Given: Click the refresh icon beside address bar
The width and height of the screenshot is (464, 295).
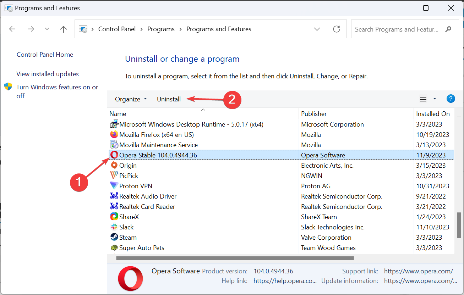Looking at the screenshot, I should click(337, 29).
